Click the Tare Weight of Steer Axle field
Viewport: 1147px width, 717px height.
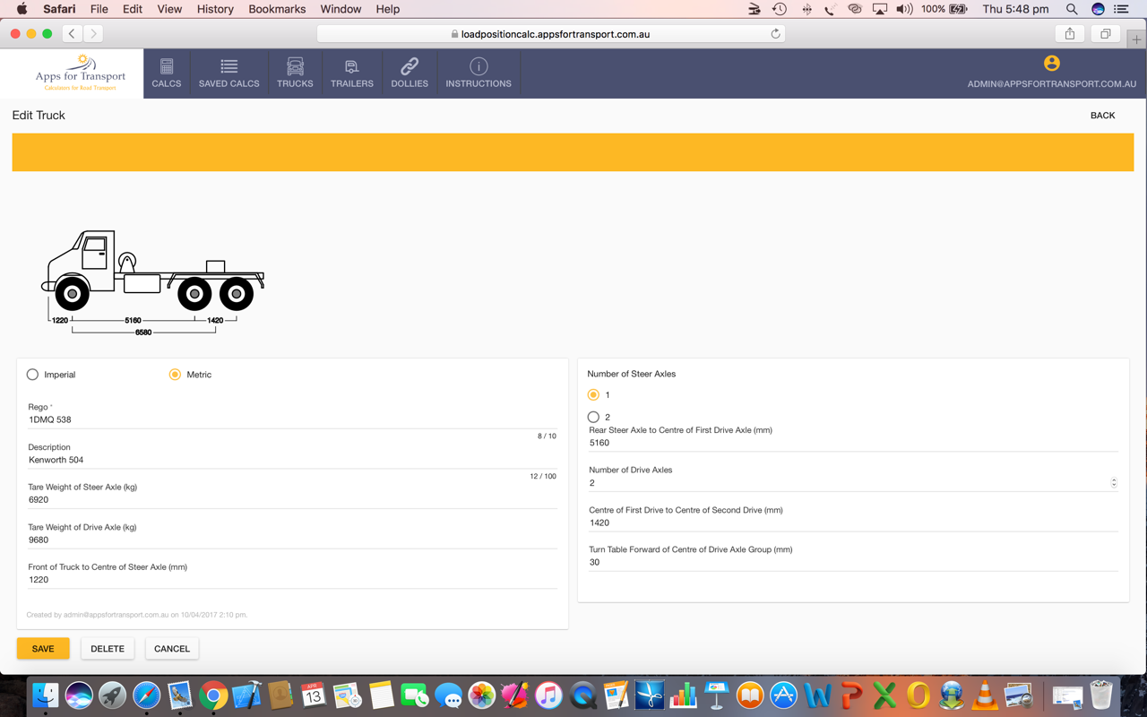click(x=292, y=499)
